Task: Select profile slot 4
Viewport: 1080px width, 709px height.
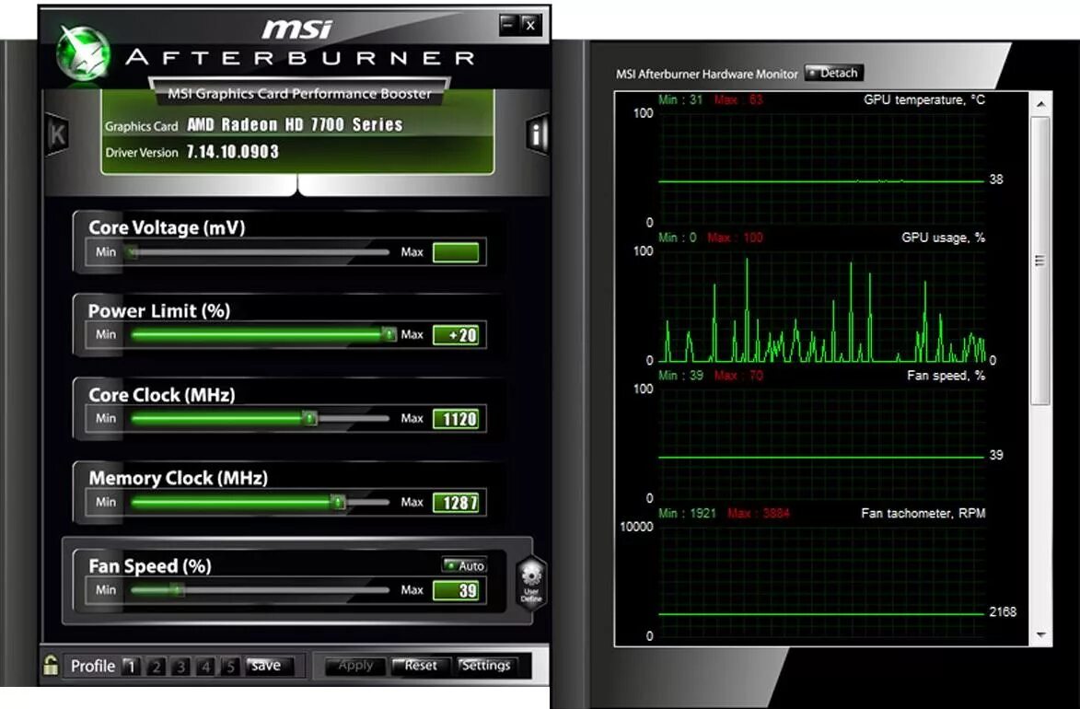Action: [206, 667]
